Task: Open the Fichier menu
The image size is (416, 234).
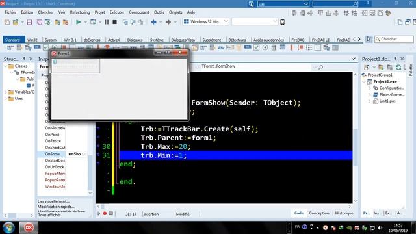Action: [10, 12]
